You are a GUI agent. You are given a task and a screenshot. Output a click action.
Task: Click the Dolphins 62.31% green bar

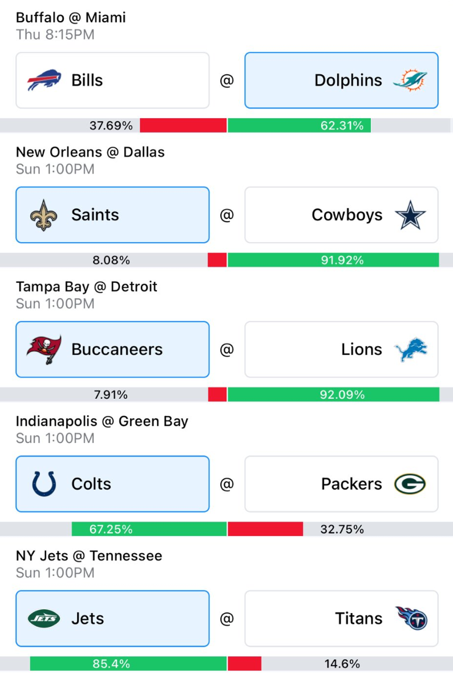point(300,126)
